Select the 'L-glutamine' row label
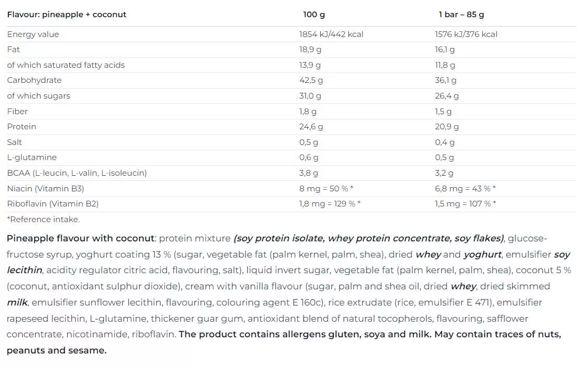Image resolution: width=583 pixels, height=366 pixels. tap(32, 157)
